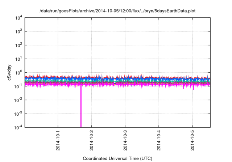This screenshot has width=232, height=162.
Task: Click the y-axis label cSv/day
Action: [9, 72]
